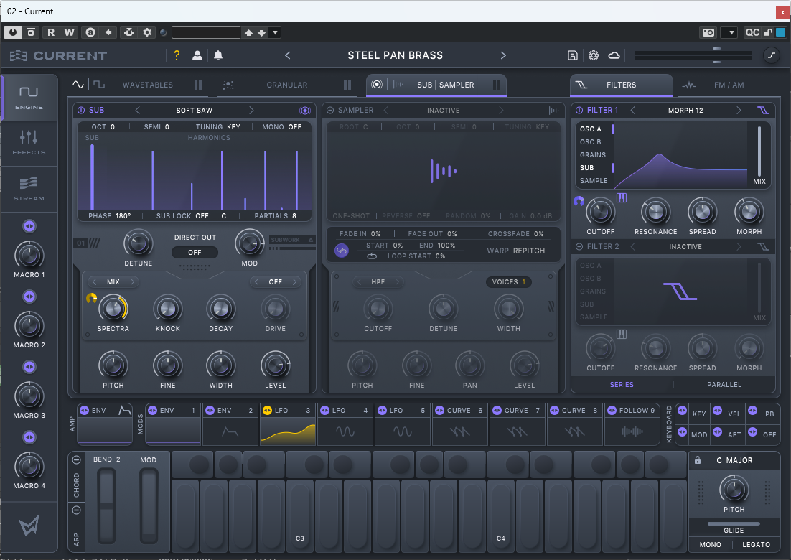This screenshot has width=791, height=560.
Task: Click the sampler waveform icon in Sampler header
Action: 553,110
